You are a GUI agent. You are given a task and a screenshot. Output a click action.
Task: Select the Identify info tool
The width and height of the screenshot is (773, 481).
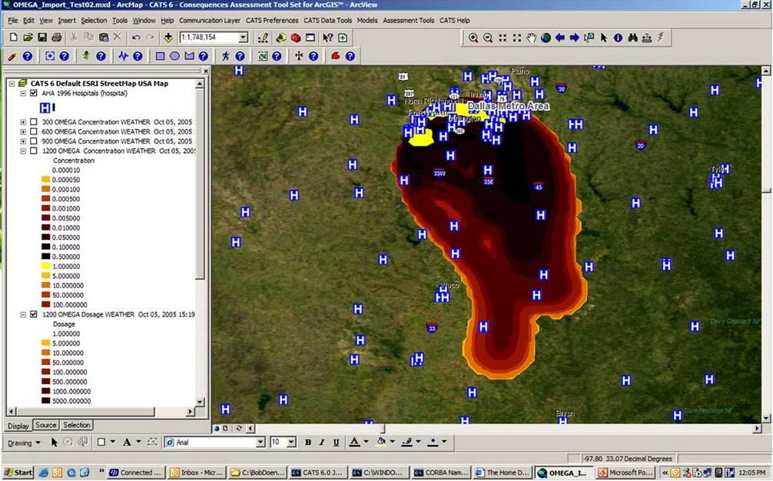pyautogui.click(x=619, y=38)
